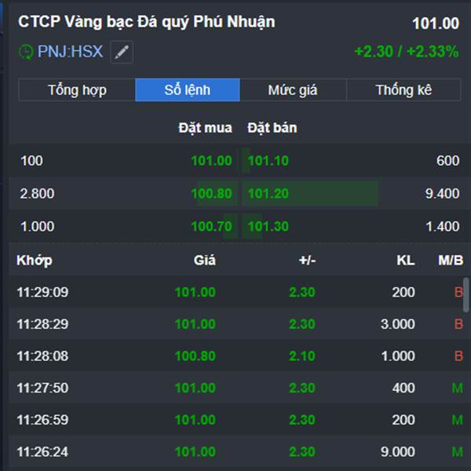Click the M/B column header

click(x=451, y=260)
